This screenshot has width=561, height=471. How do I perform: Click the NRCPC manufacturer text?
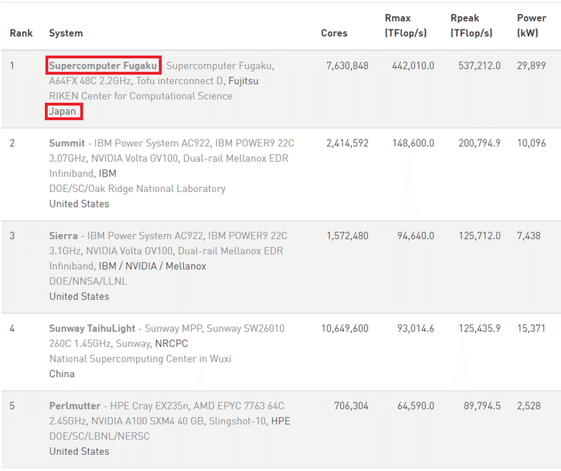(171, 343)
